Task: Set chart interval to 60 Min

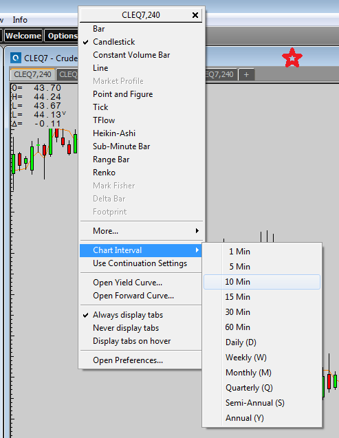Action: 262,327
